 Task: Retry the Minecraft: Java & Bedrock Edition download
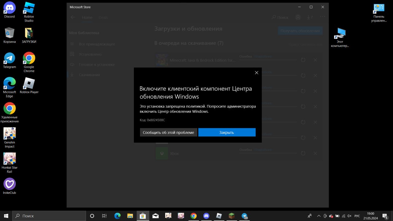click(303, 60)
